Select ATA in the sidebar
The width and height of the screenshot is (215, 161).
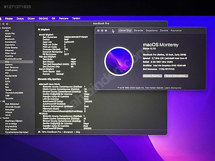pyautogui.click(x=7, y=30)
